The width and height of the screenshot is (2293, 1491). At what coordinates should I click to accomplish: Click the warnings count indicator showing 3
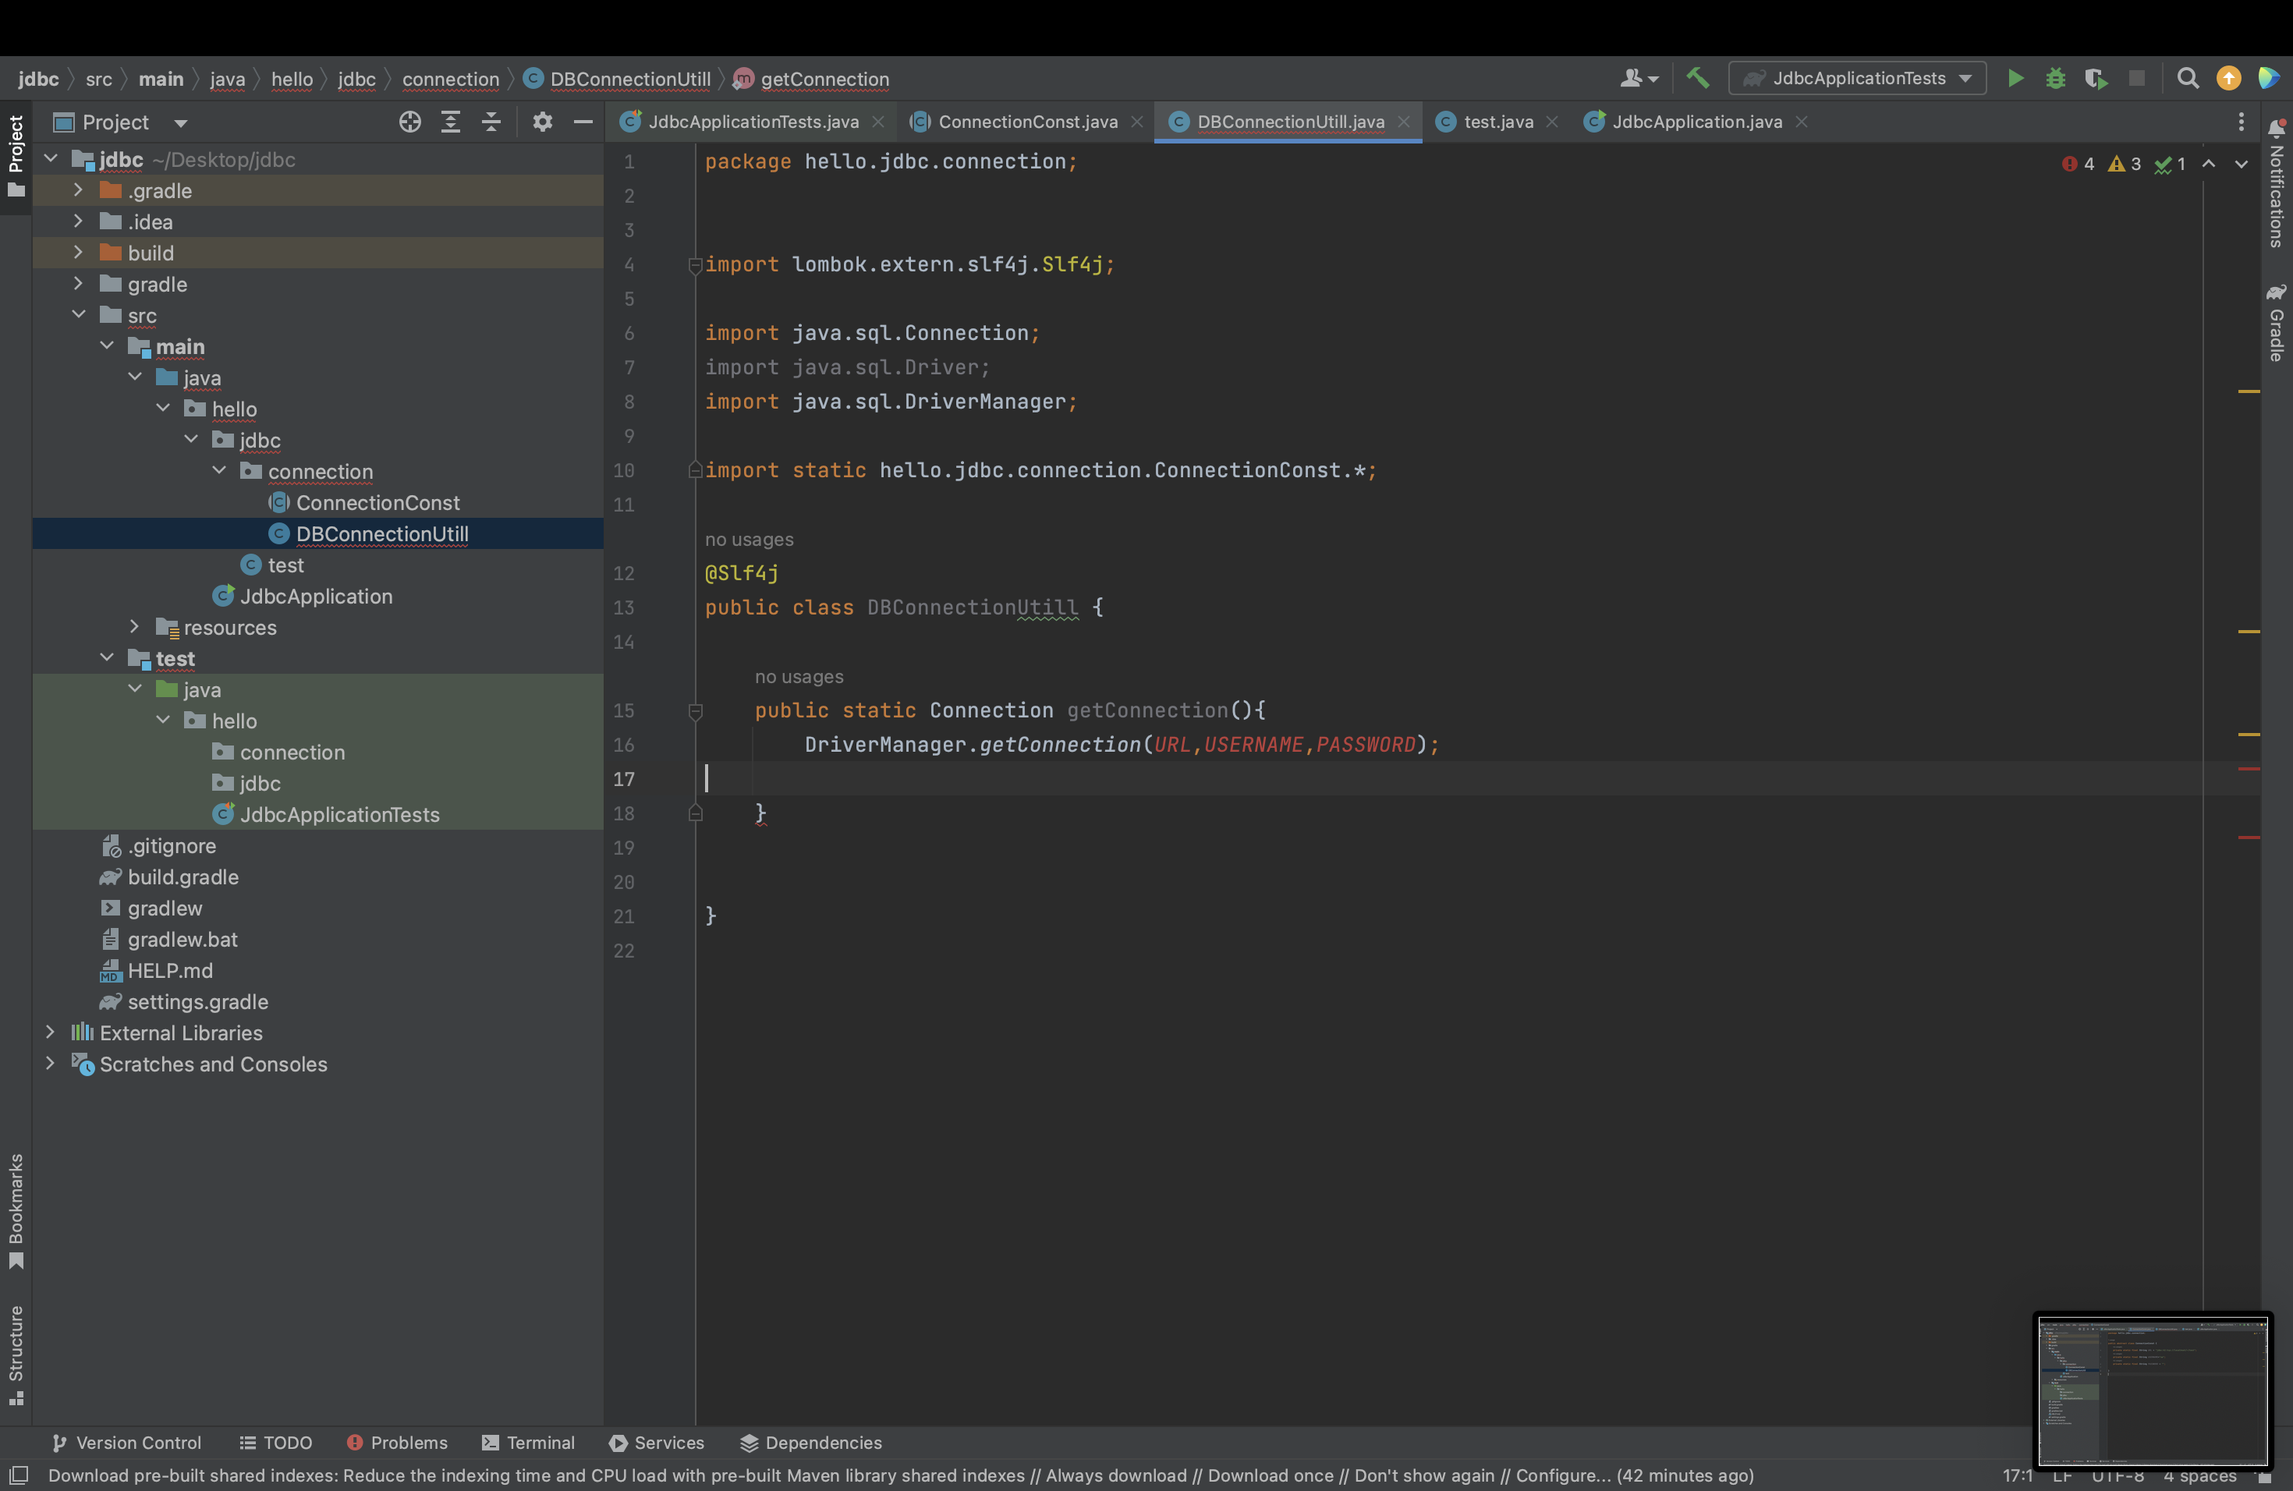tap(2125, 164)
